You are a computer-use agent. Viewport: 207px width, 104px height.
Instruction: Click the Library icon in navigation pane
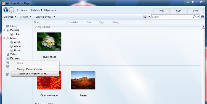point(8,26)
